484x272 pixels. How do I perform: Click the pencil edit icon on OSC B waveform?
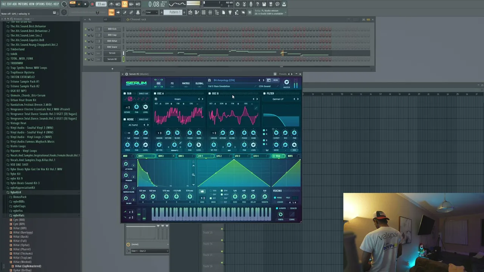pos(256,108)
